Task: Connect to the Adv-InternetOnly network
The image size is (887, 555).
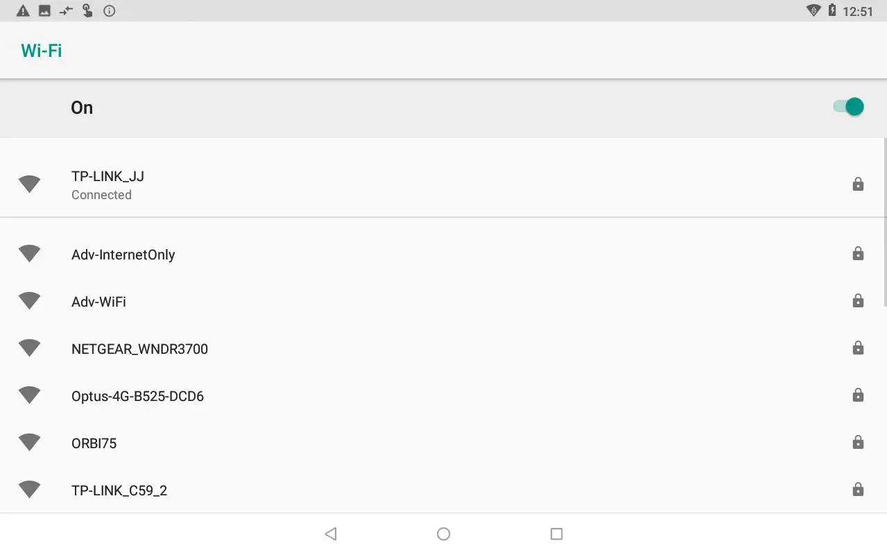Action: (x=123, y=255)
